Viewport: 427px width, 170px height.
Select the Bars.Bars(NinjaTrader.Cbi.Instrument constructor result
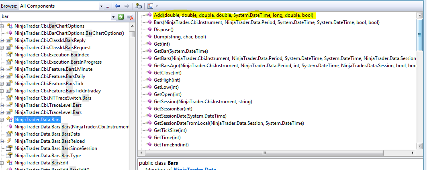click(x=72, y=127)
